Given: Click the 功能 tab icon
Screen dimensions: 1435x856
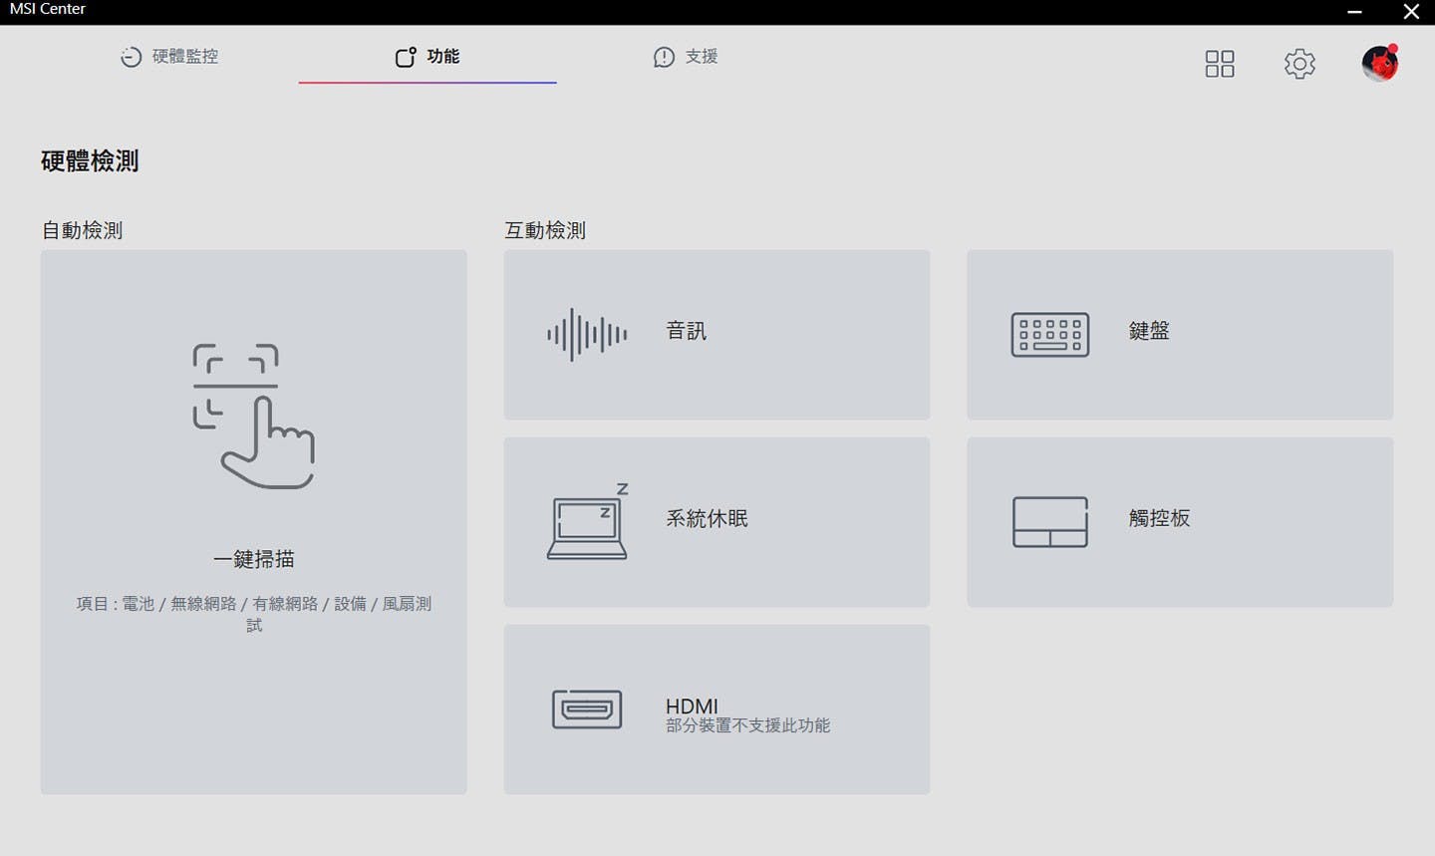Looking at the screenshot, I should [x=406, y=57].
